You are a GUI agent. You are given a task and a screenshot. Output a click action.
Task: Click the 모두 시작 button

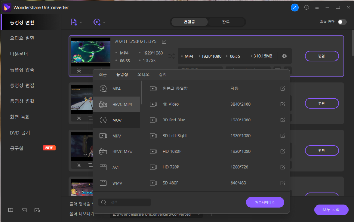point(331,210)
